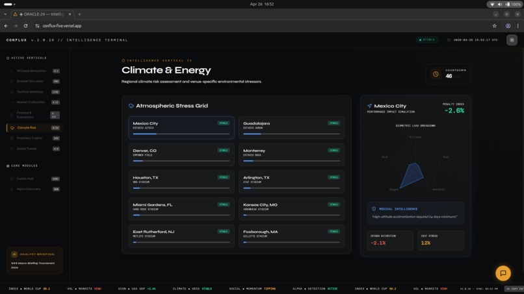
Task: Click the Tactical Matchup sidebar icon
Action: pyautogui.click(x=12, y=92)
